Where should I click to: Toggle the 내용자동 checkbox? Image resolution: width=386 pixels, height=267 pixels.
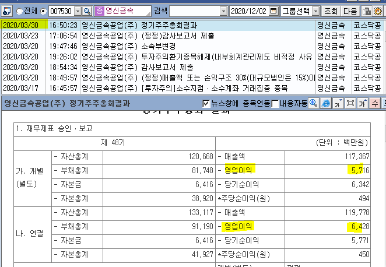tap(275, 104)
